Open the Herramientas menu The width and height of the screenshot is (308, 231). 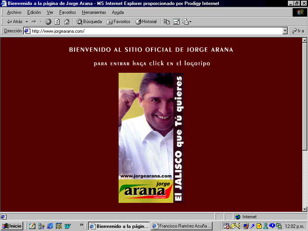pyautogui.click(x=94, y=12)
